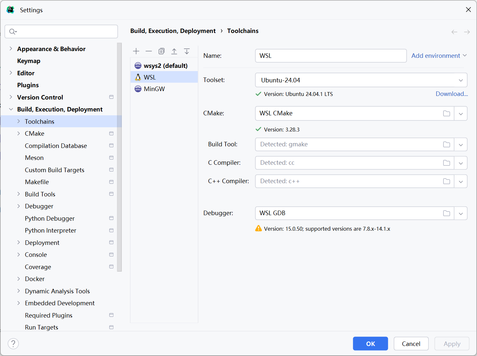Click Build, Execution, Deployment breadcrumb
This screenshot has height=356, width=477.
click(x=173, y=31)
